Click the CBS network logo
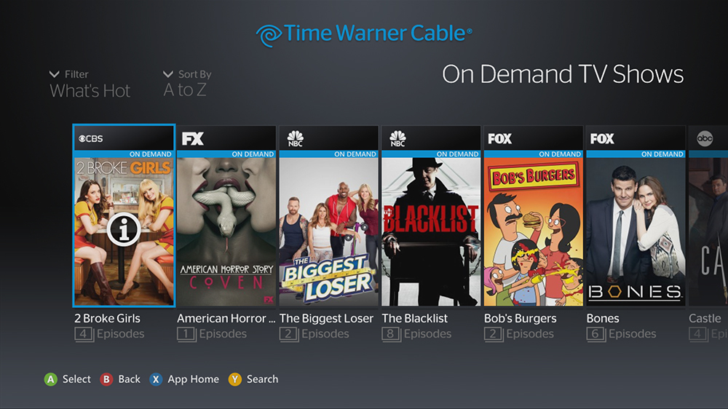This screenshot has width=728, height=409. (90, 138)
